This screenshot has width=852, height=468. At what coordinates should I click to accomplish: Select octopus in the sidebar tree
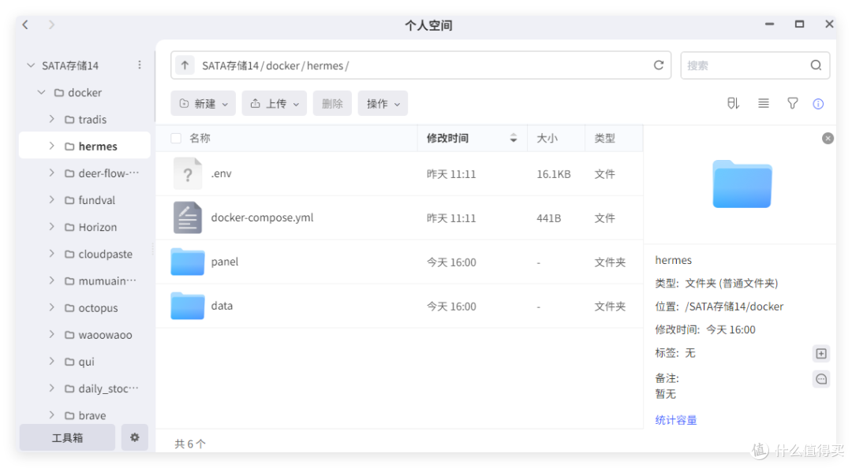98,308
